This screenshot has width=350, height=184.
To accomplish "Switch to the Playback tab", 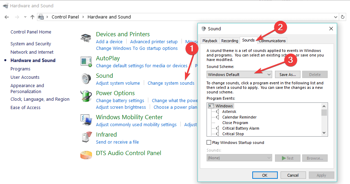I will 210,40.
